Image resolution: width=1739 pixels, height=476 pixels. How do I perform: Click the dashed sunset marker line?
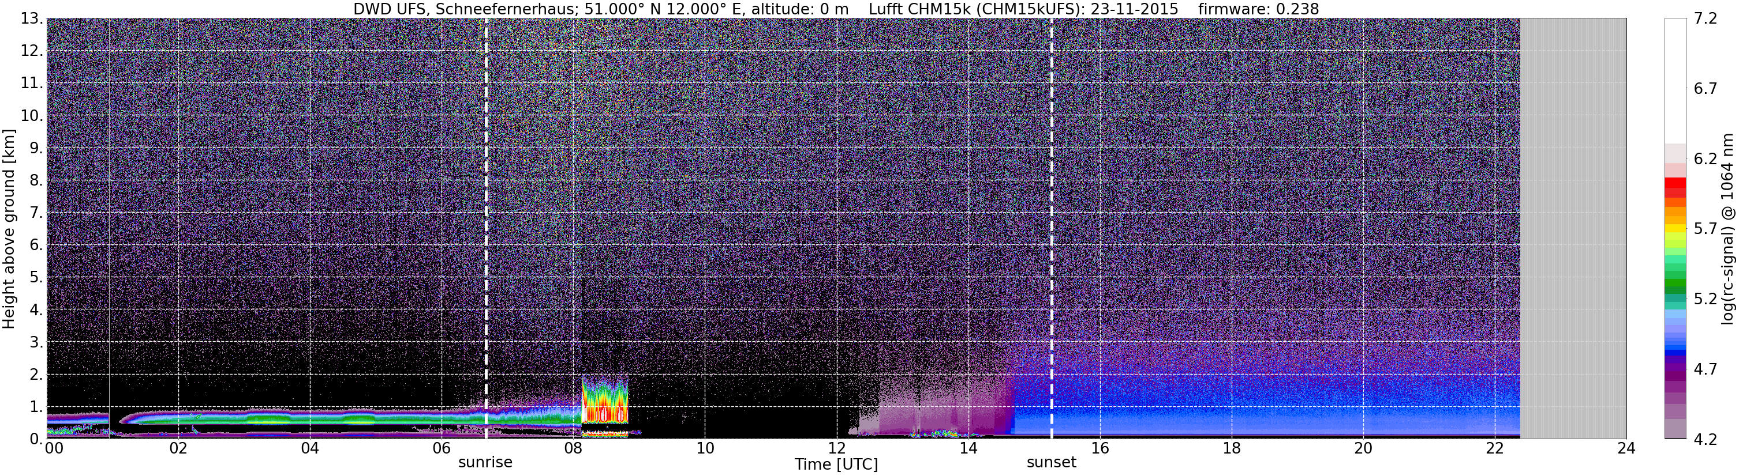coord(1052,229)
